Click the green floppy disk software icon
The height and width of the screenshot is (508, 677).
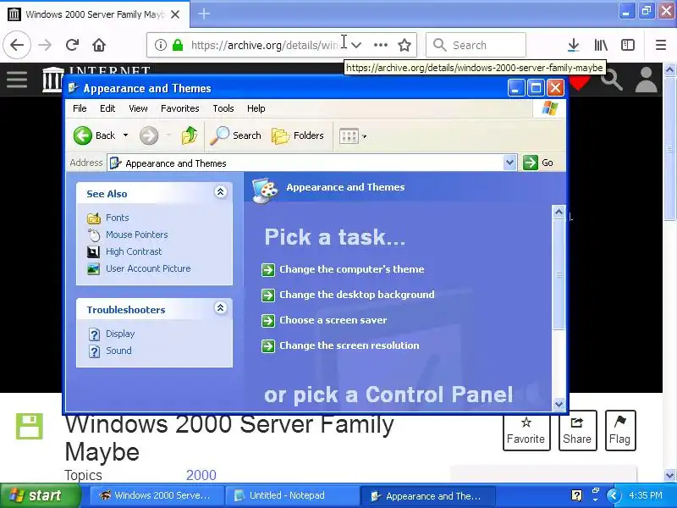30,427
